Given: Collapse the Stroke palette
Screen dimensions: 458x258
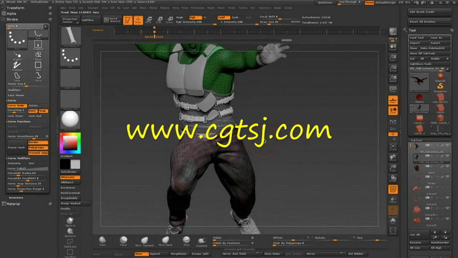Looking at the screenshot, I should (x=12, y=19).
